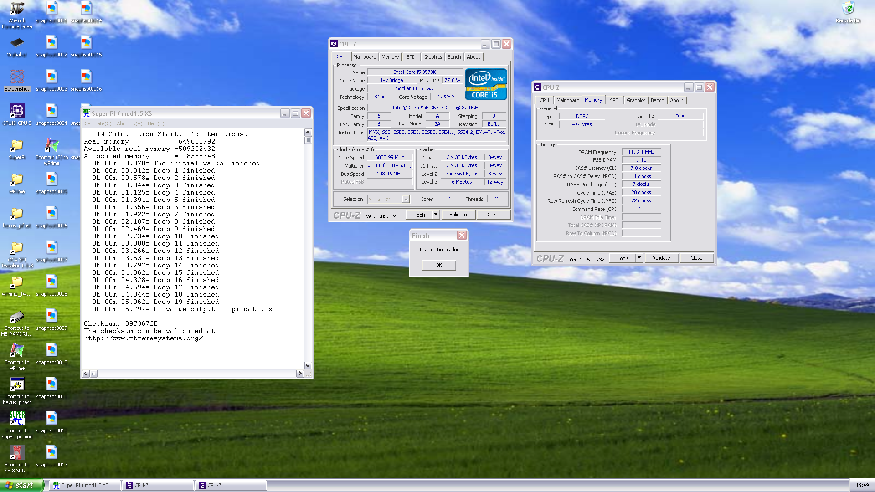Image resolution: width=875 pixels, height=492 pixels.
Task: Open Calculate(C) menu in Super PI
Action: 98,123
